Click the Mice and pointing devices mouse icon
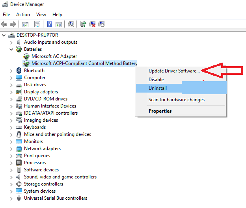Image resolution: width=246 pixels, height=208 pixels. [x=19, y=134]
